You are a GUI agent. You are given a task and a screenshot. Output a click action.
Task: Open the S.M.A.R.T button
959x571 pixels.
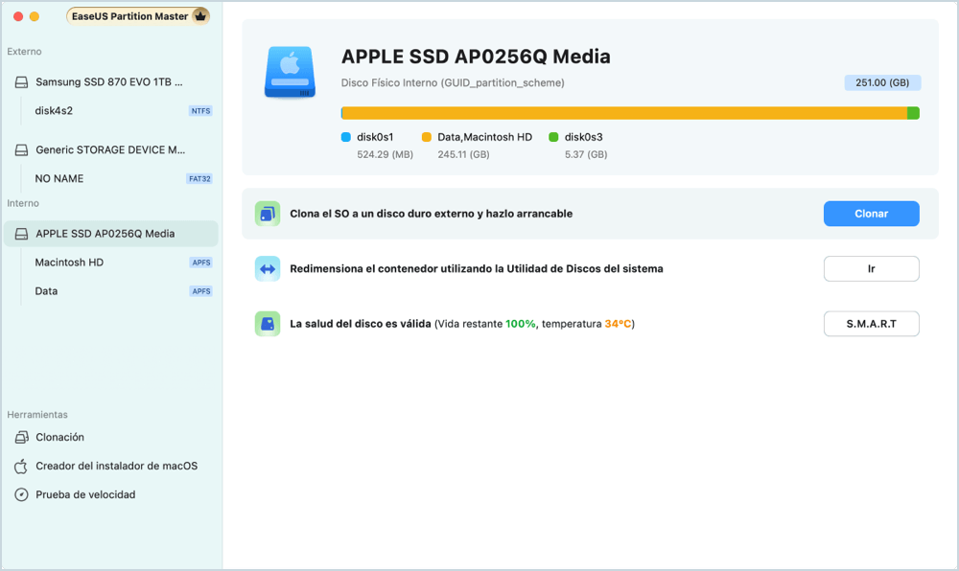(x=871, y=324)
